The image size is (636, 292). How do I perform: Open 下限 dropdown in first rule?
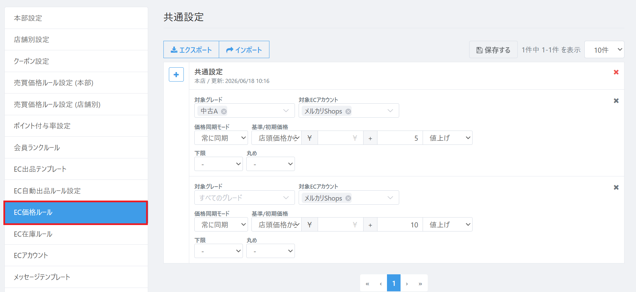[x=218, y=164]
